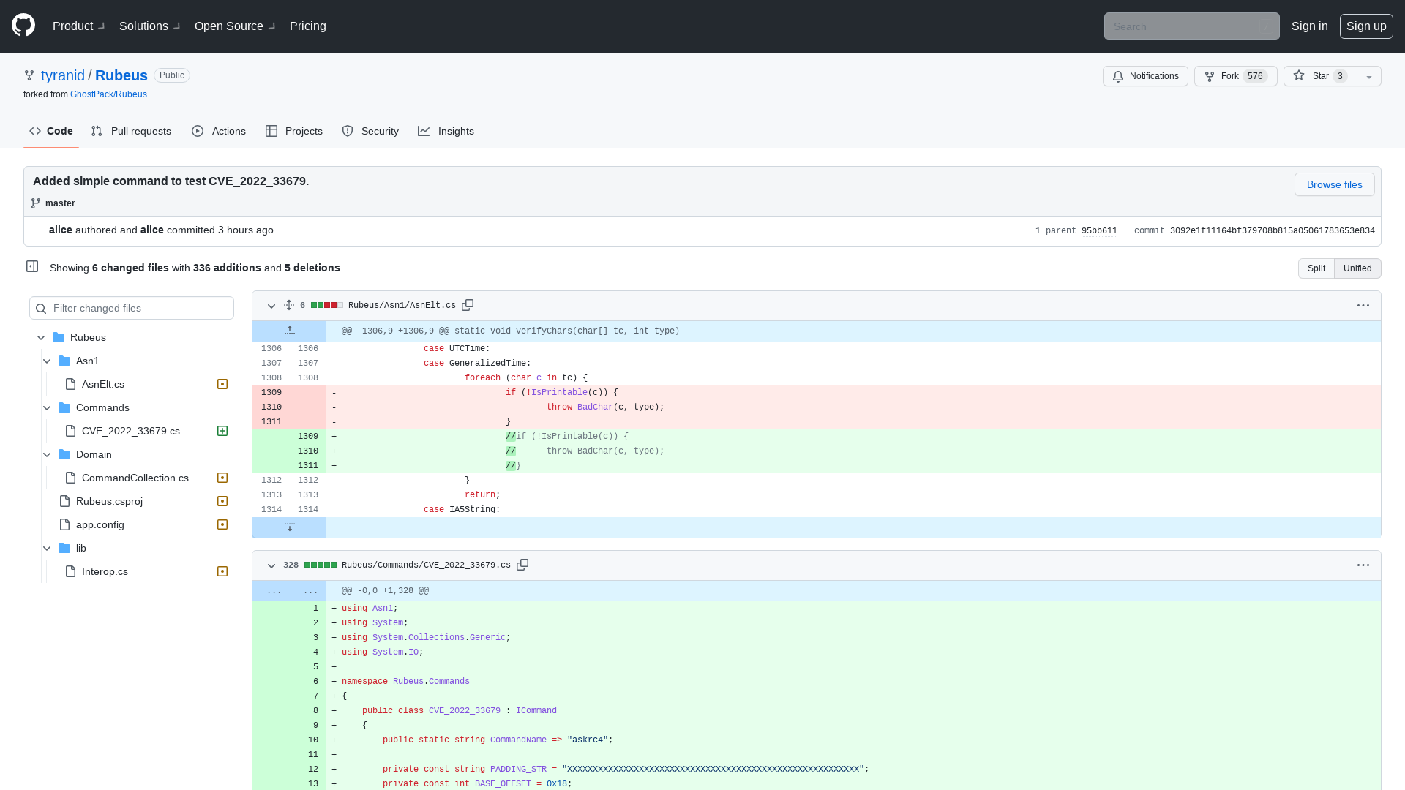Open Notifications via the bell icon

point(1145,76)
